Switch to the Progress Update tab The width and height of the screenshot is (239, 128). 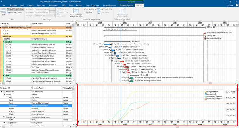(x=126, y=5)
